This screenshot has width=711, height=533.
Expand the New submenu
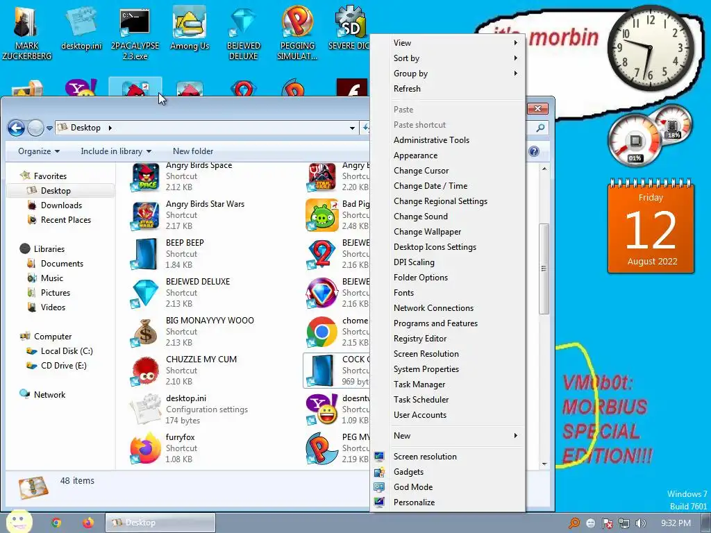448,436
